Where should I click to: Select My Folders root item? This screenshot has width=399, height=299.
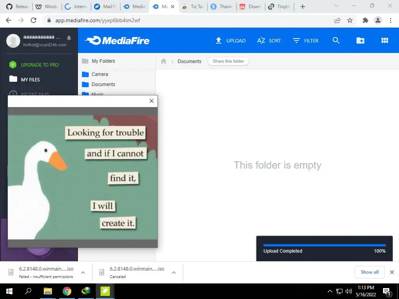tap(99, 61)
